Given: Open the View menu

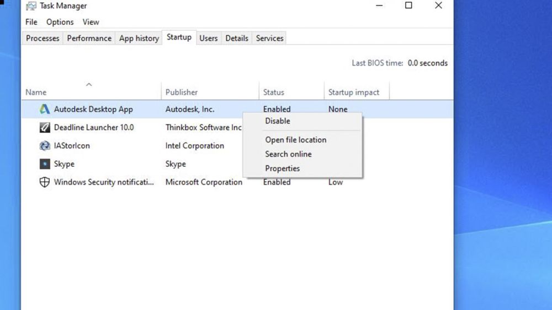Looking at the screenshot, I should 91,22.
